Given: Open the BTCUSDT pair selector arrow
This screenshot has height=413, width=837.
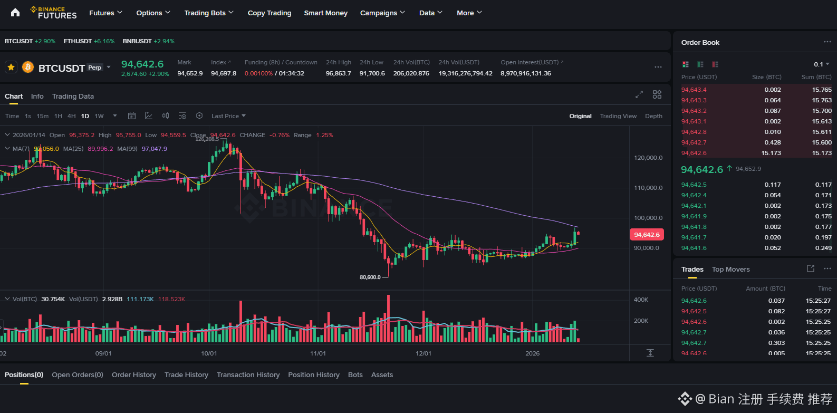Looking at the screenshot, I should (109, 68).
